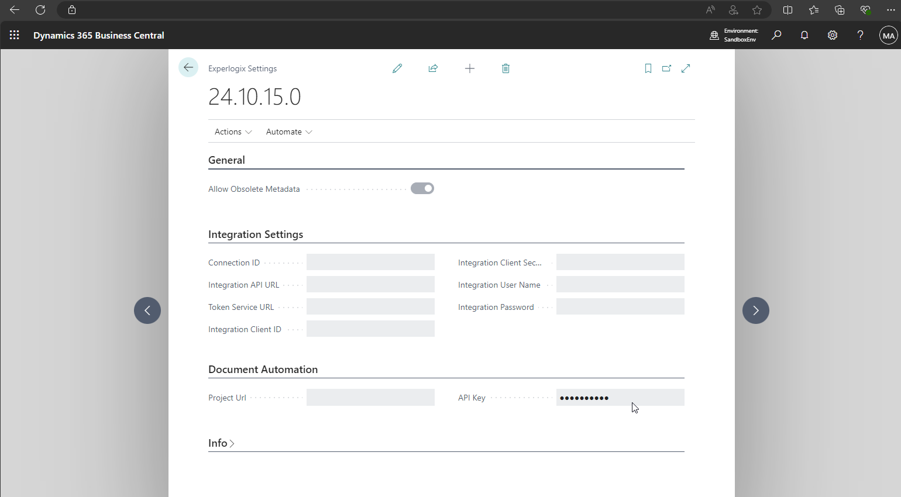Click the expand page diagonal arrows icon
The height and width of the screenshot is (497, 901).
coord(686,68)
